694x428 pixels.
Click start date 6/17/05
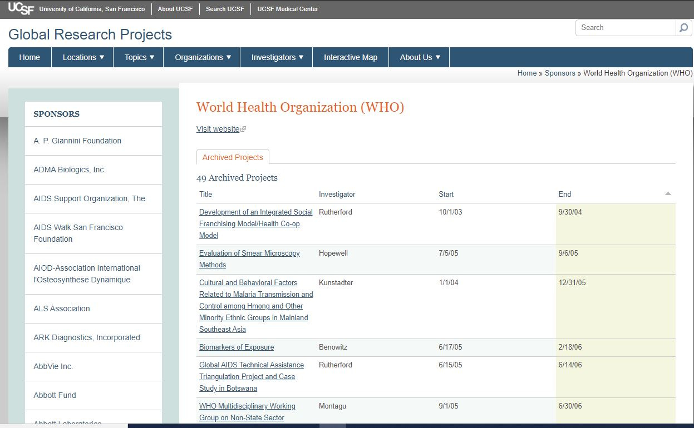[450, 347]
